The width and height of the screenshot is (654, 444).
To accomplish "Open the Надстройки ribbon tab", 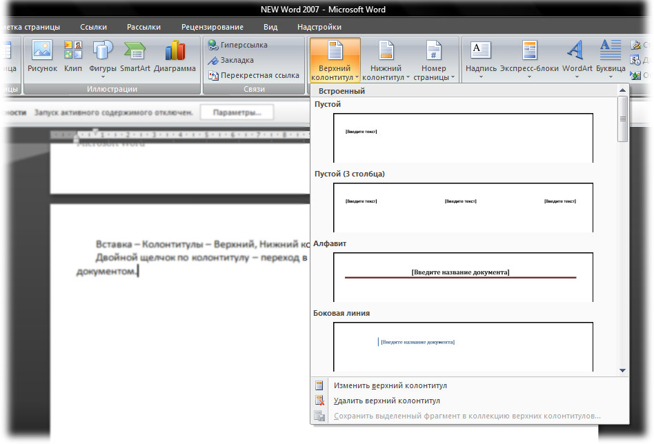I will click(x=319, y=27).
